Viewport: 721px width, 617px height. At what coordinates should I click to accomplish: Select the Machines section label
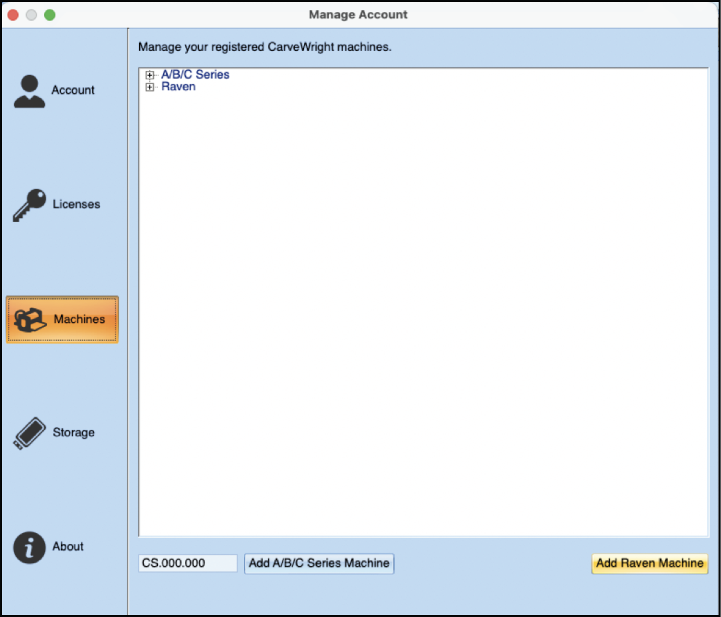pos(79,319)
